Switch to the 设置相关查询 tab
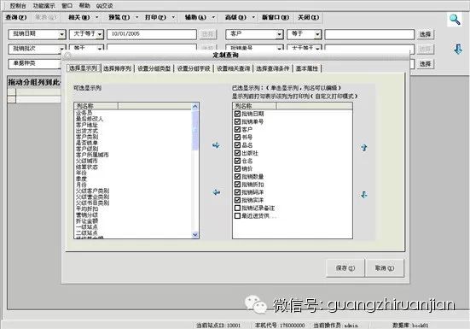This screenshot has width=470, height=329. [x=233, y=68]
